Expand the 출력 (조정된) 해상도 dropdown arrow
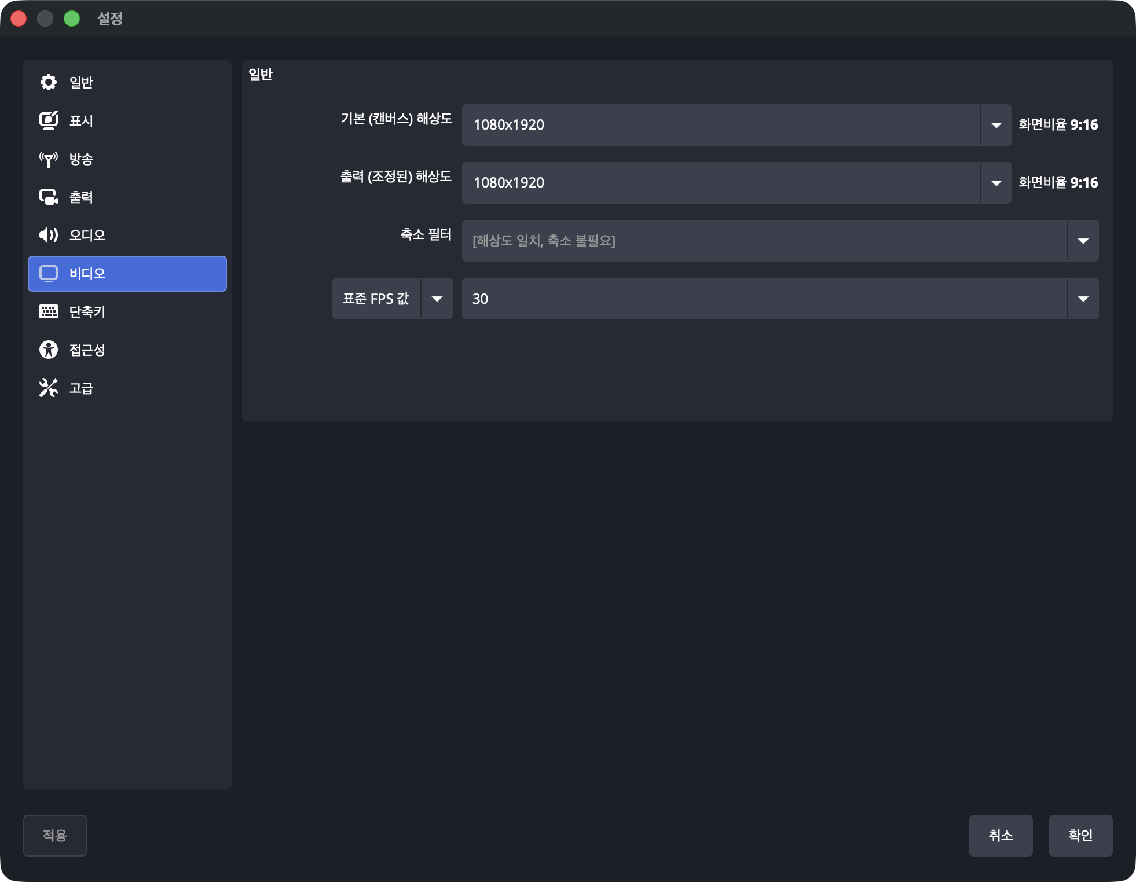1136x882 pixels. (996, 183)
